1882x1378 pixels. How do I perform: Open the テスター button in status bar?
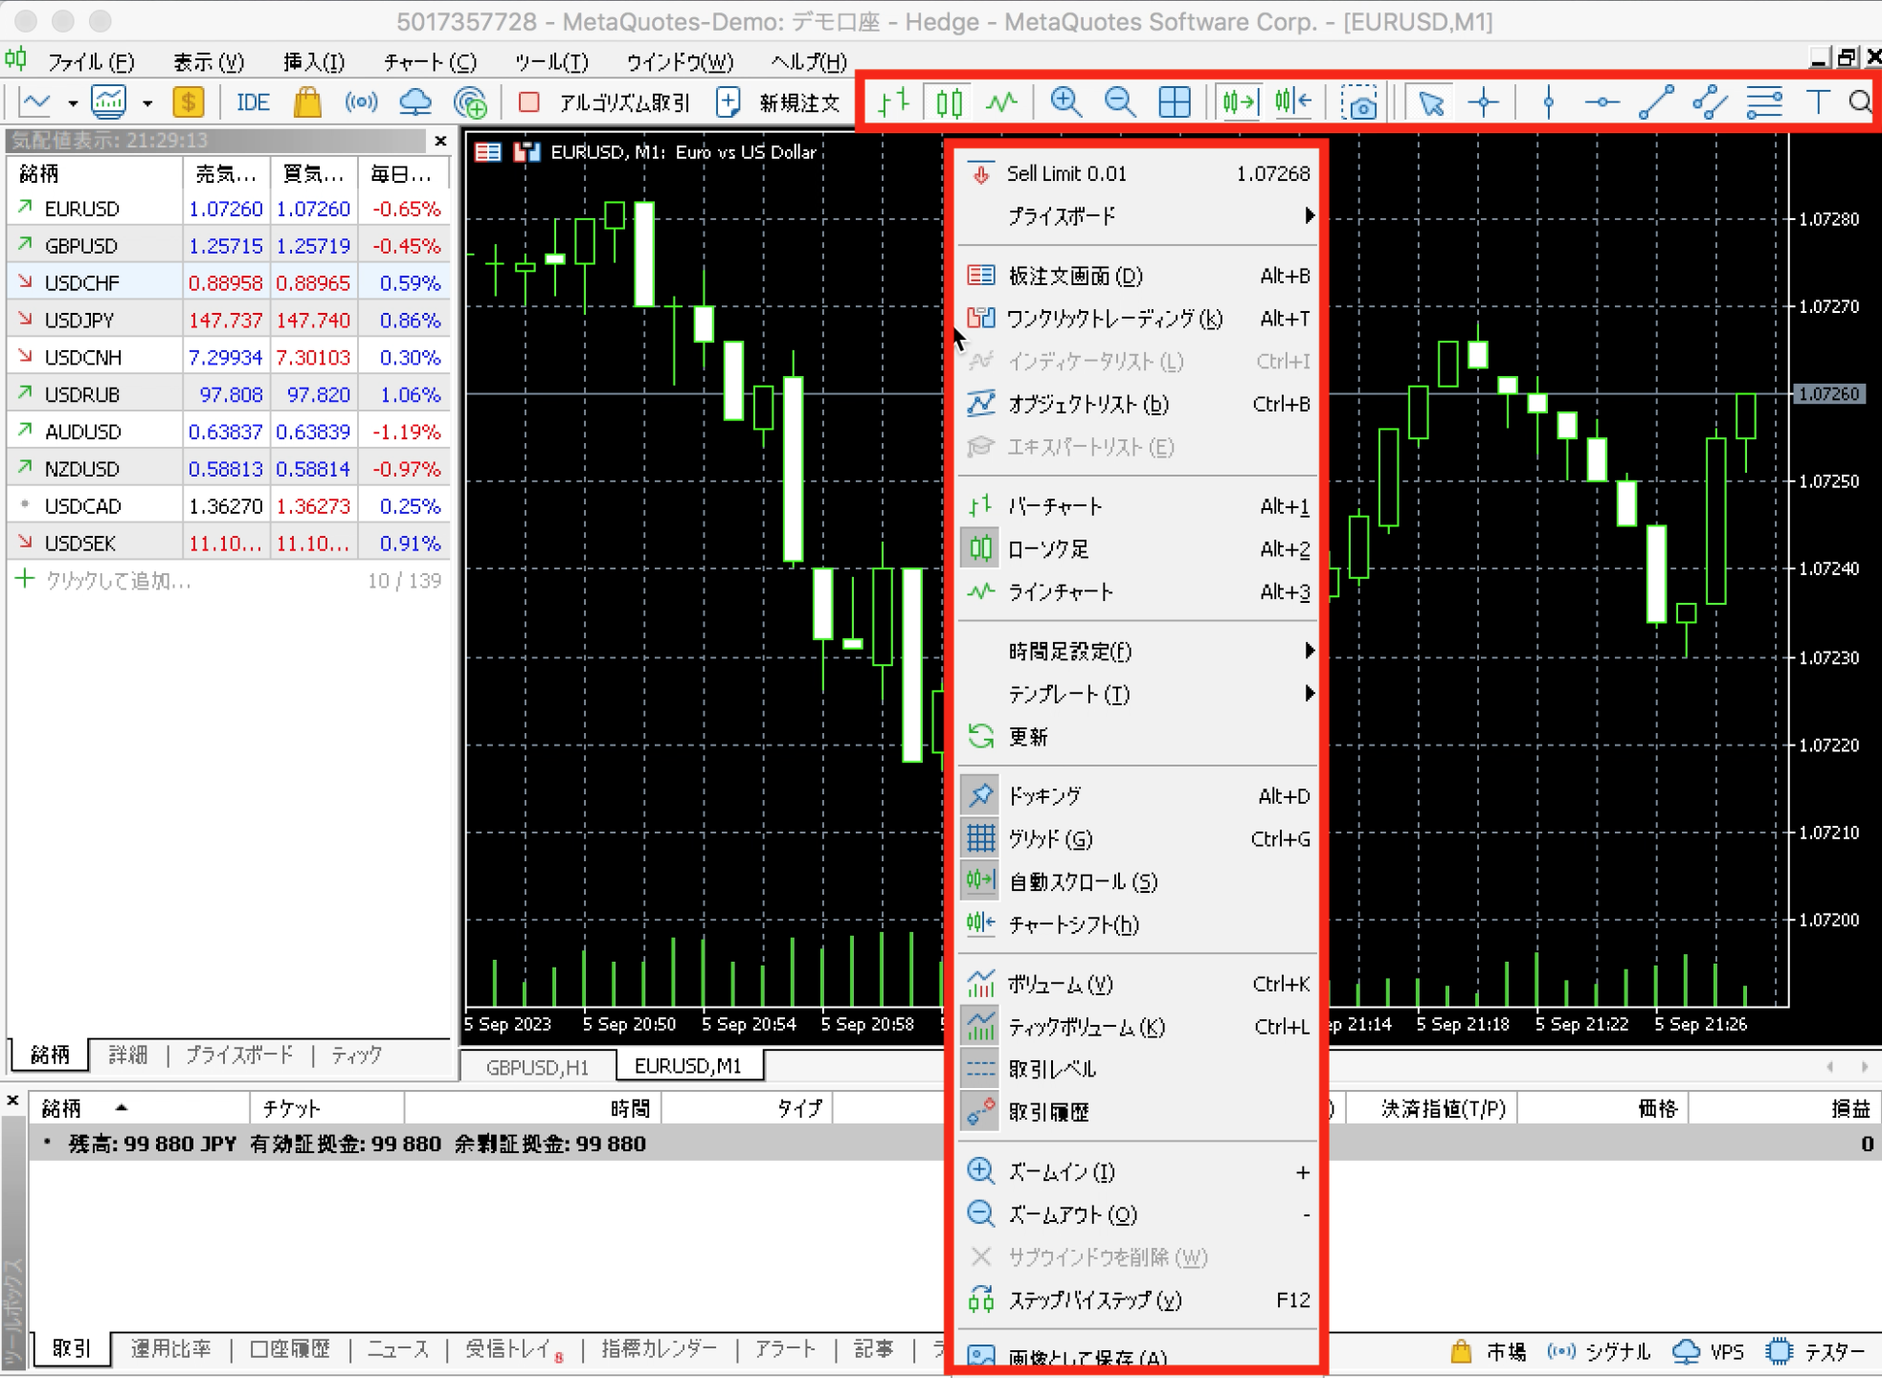1816,1351
